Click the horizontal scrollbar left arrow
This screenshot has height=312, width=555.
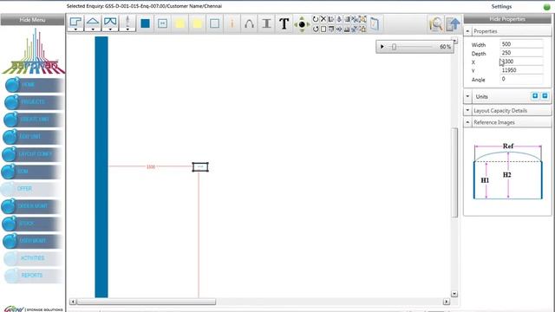point(73,302)
